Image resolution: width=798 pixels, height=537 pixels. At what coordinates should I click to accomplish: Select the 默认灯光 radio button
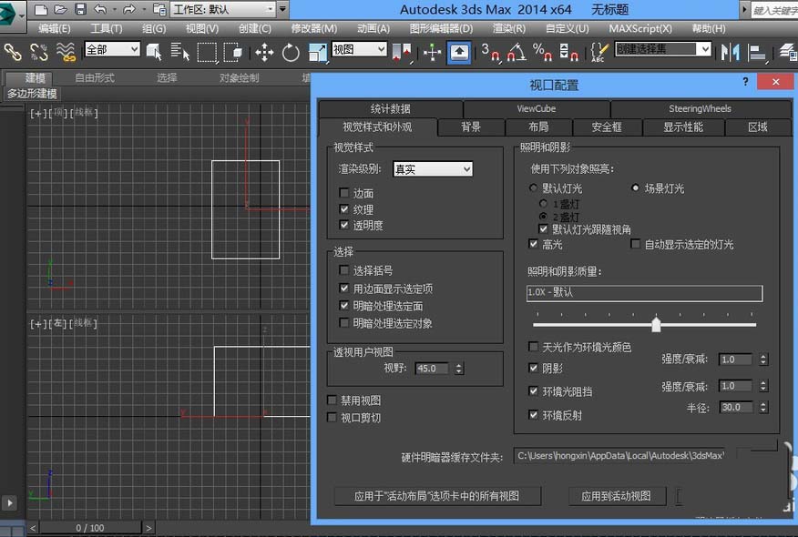534,188
